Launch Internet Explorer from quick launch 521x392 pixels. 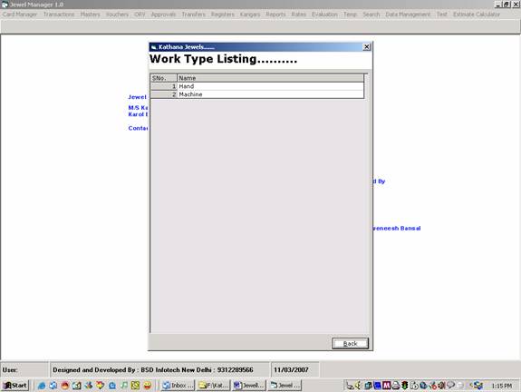tap(42, 386)
